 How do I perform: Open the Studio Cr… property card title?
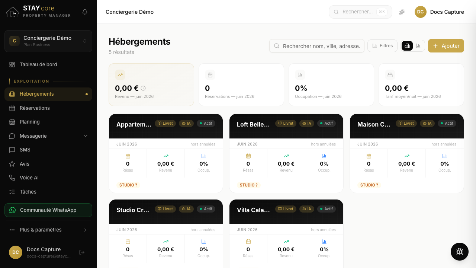point(133,210)
